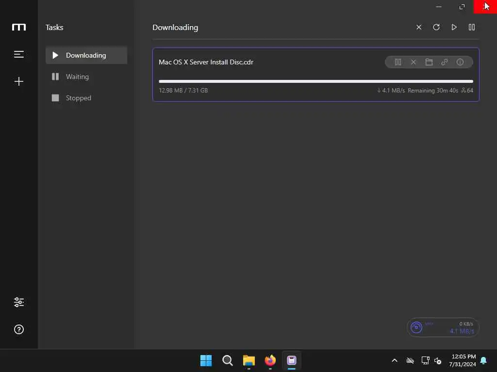Click the OneDrive cloud tray icon
The width and height of the screenshot is (497, 372).
(410, 360)
